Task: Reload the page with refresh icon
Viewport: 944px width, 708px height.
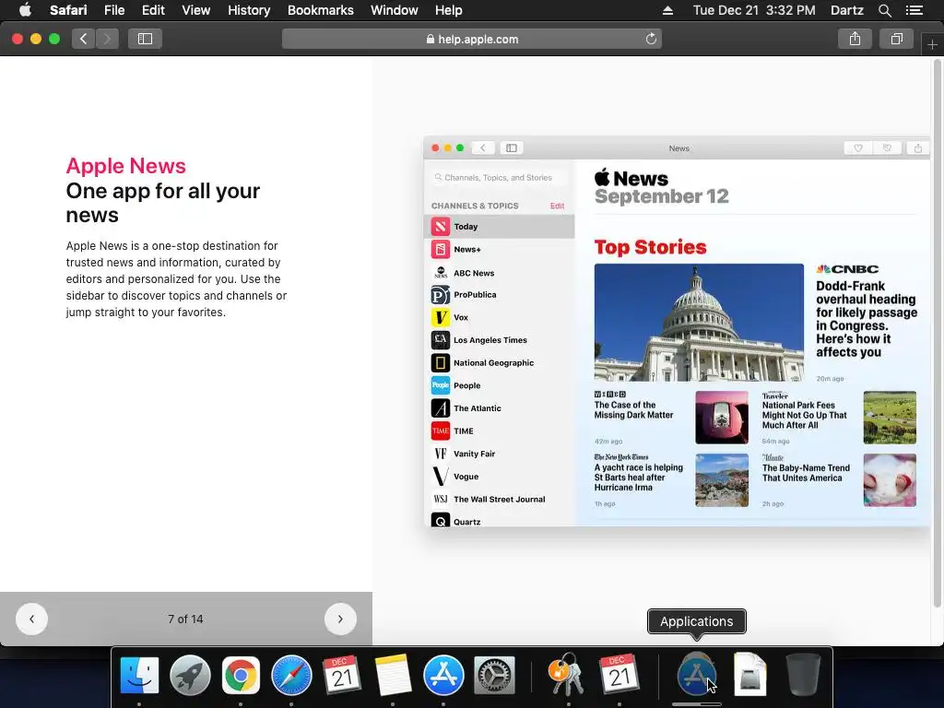Action: 651,39
